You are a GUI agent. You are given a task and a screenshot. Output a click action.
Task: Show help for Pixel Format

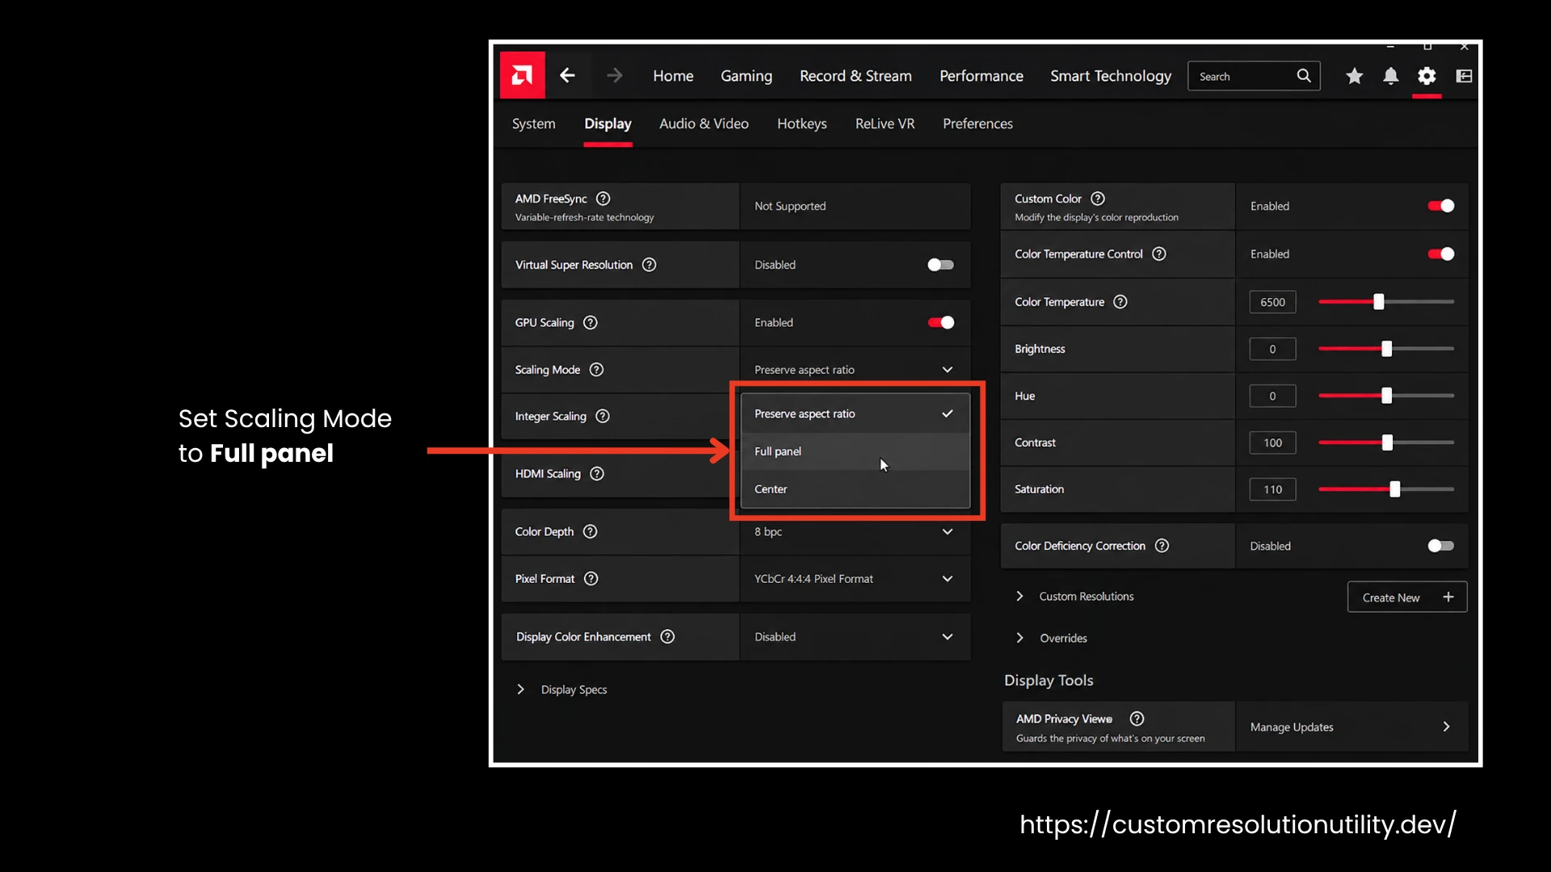click(591, 578)
